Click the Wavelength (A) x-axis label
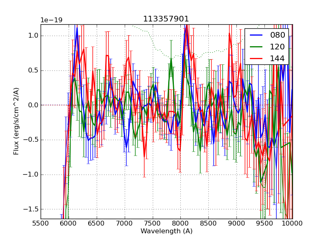 167,231
